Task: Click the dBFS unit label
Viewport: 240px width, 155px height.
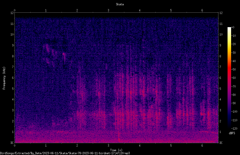Action: [232, 133]
